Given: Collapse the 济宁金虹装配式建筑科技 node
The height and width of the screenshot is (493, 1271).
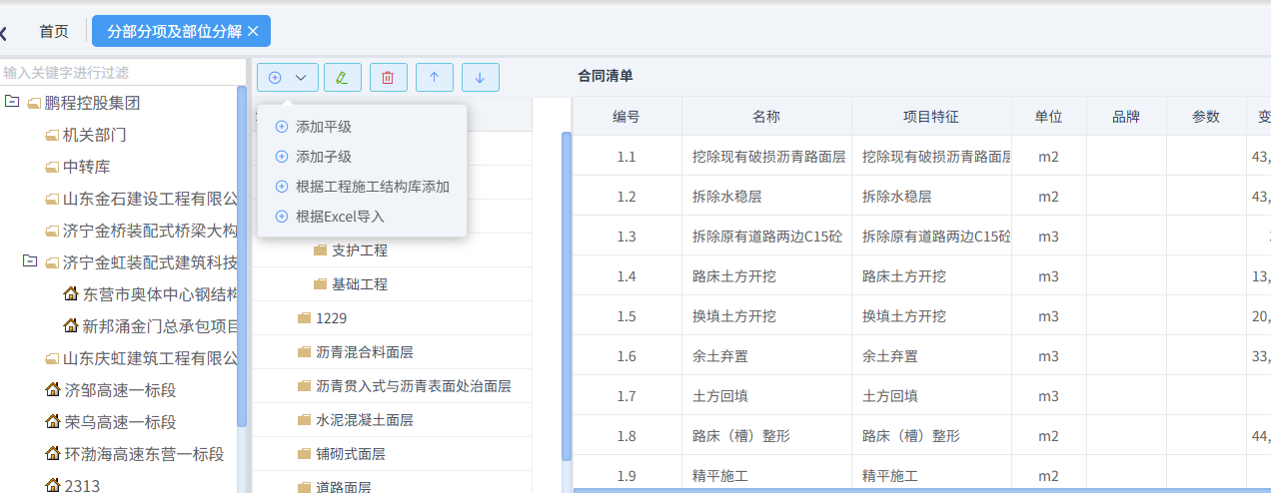Looking at the screenshot, I should [x=30, y=261].
